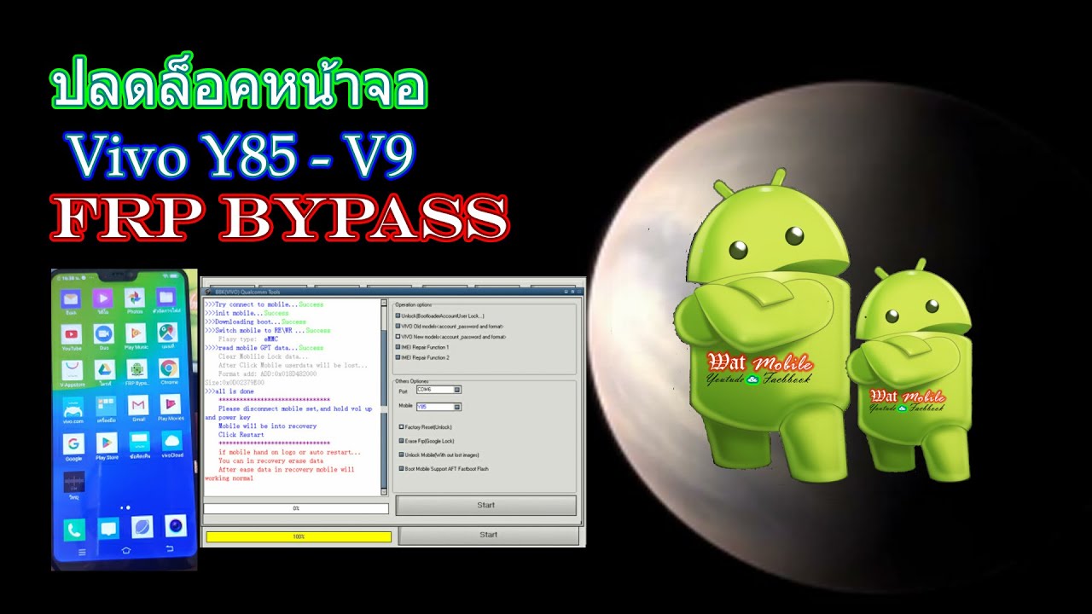Open the V-Appstore app icon
Viewport: 1092px width, 614px height.
[x=73, y=370]
